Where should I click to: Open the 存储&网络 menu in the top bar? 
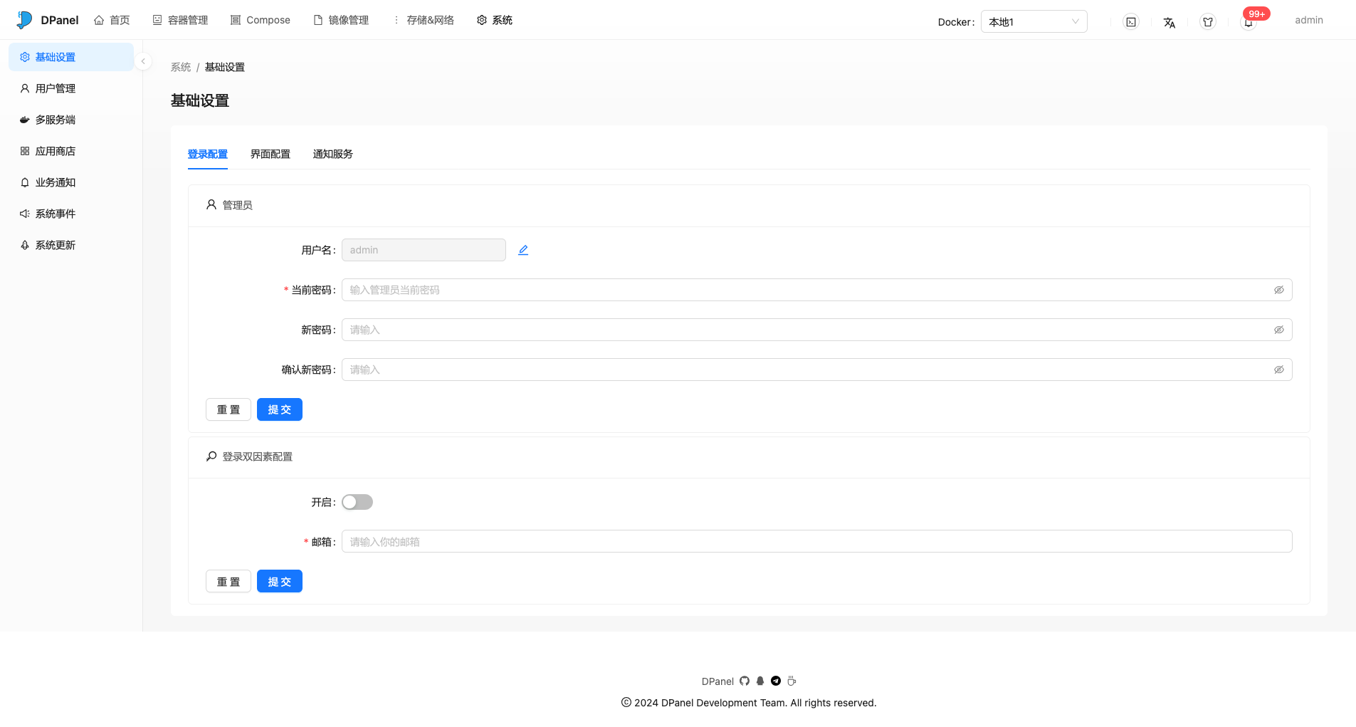[424, 20]
